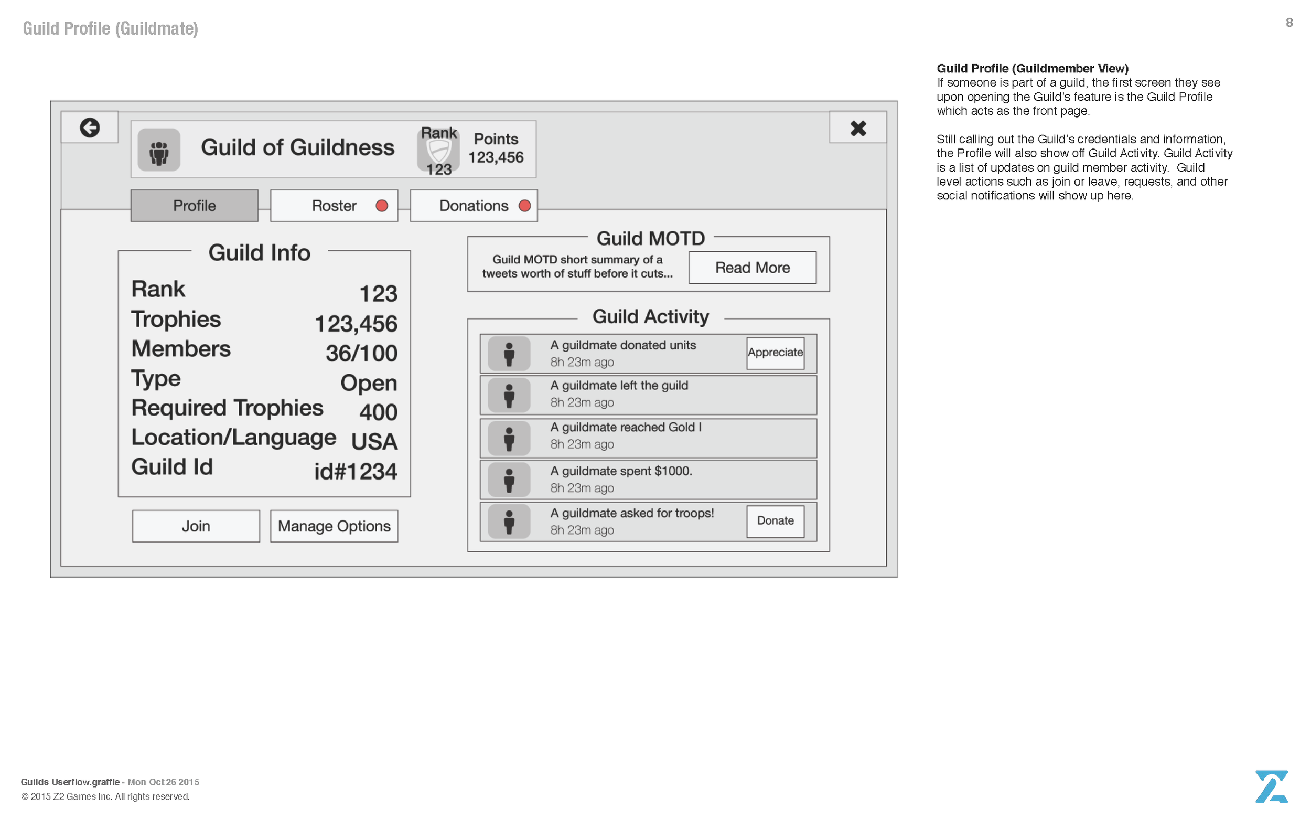Click the person icon on the asked for troops entry
The image size is (1311, 819).
point(509,521)
